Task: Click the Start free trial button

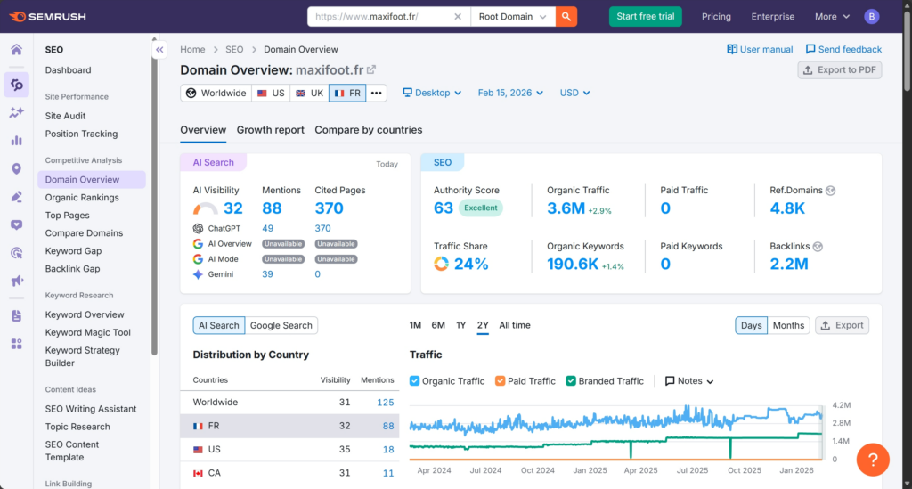Action: 647,16
